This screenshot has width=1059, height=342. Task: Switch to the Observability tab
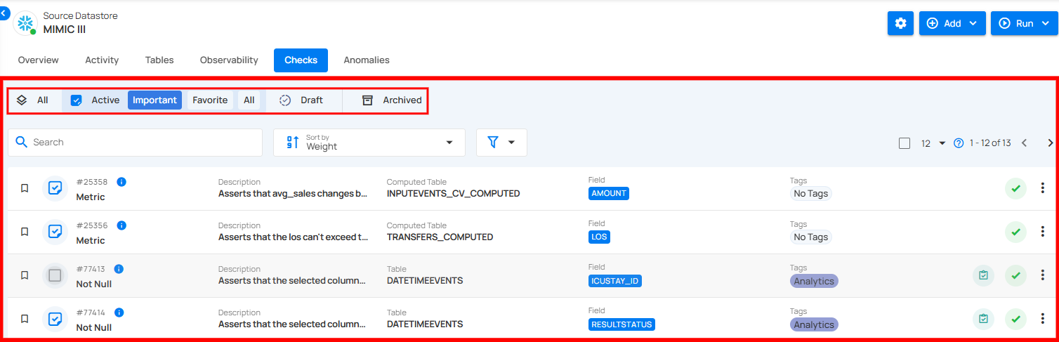coord(229,60)
